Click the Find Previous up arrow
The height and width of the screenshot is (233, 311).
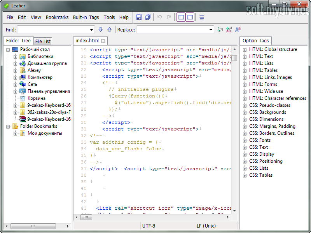[x=109, y=30]
